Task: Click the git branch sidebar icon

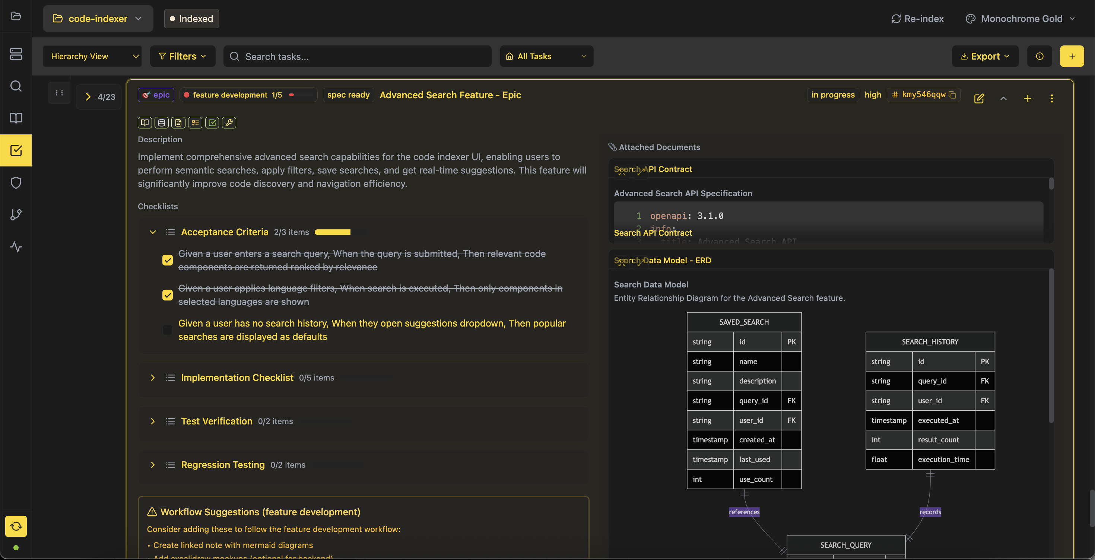Action: pyautogui.click(x=16, y=214)
